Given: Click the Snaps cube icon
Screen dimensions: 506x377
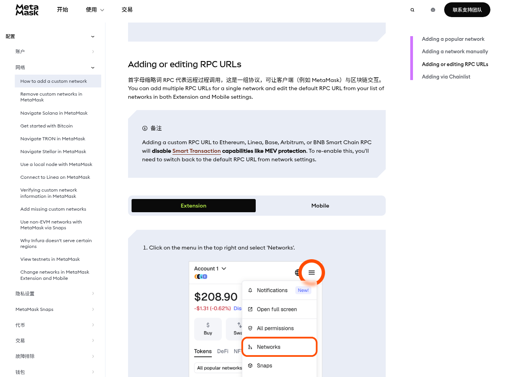Looking at the screenshot, I should pos(250,366).
